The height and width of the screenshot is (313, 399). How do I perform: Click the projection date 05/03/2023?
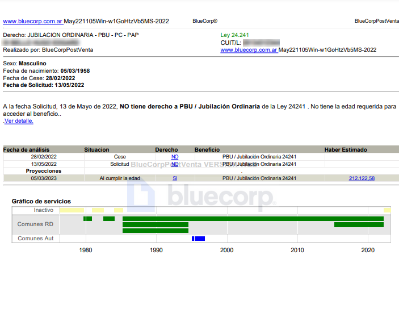click(44, 178)
